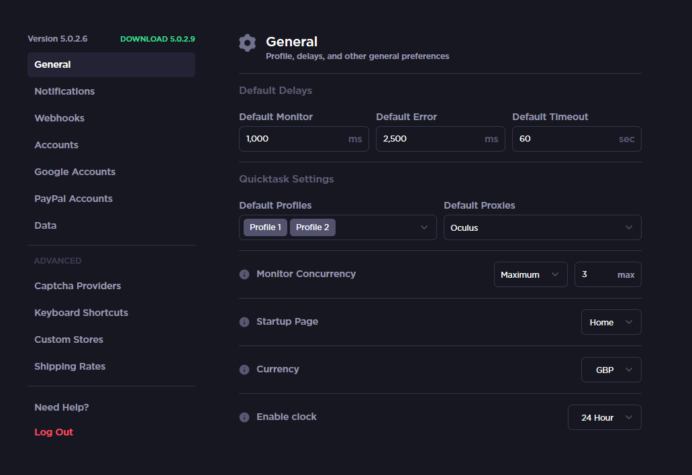Click the Currency label text
692x475 pixels.
coord(278,369)
